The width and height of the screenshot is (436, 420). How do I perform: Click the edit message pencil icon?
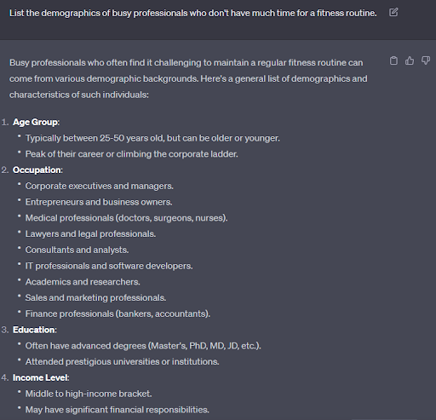(393, 13)
